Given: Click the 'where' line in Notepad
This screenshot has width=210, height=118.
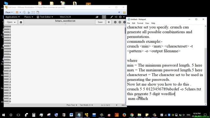Looking at the screenshot, I should pyautogui.click(x=132, y=61).
